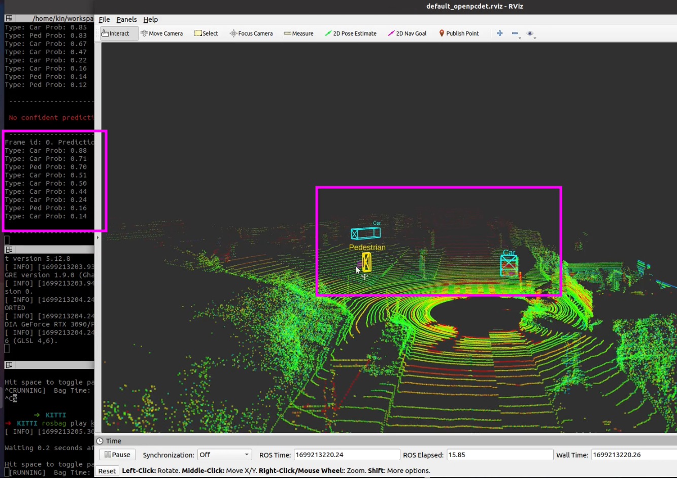Click terminal line 'Type: Ped Prob: 0.83'
Viewport: 677px width, 479px height.
46,36
